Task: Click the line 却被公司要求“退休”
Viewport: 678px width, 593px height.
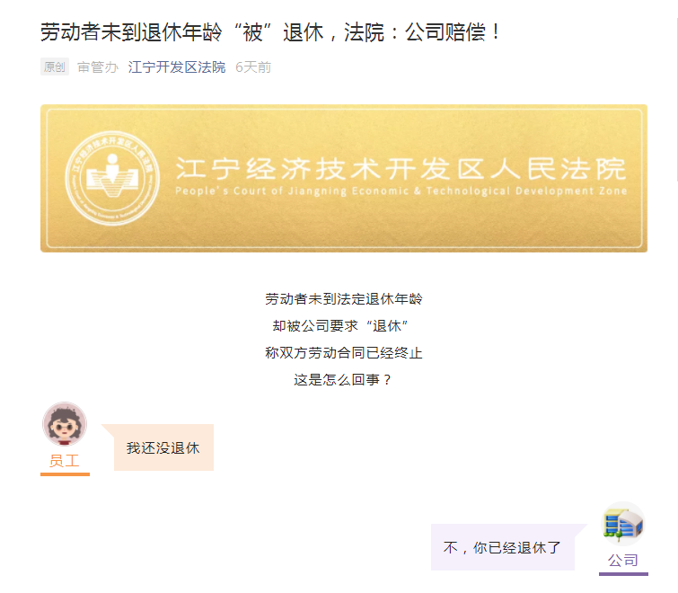Action: point(344,325)
